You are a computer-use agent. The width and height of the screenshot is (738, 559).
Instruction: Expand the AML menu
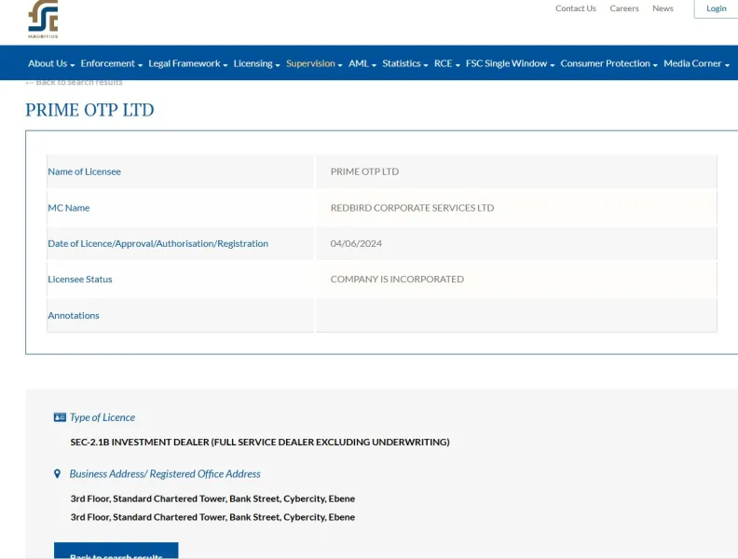tap(362, 63)
